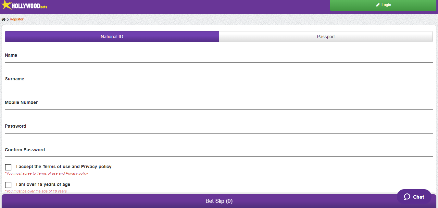
Task: Switch to the Passport tab
Action: tap(326, 37)
